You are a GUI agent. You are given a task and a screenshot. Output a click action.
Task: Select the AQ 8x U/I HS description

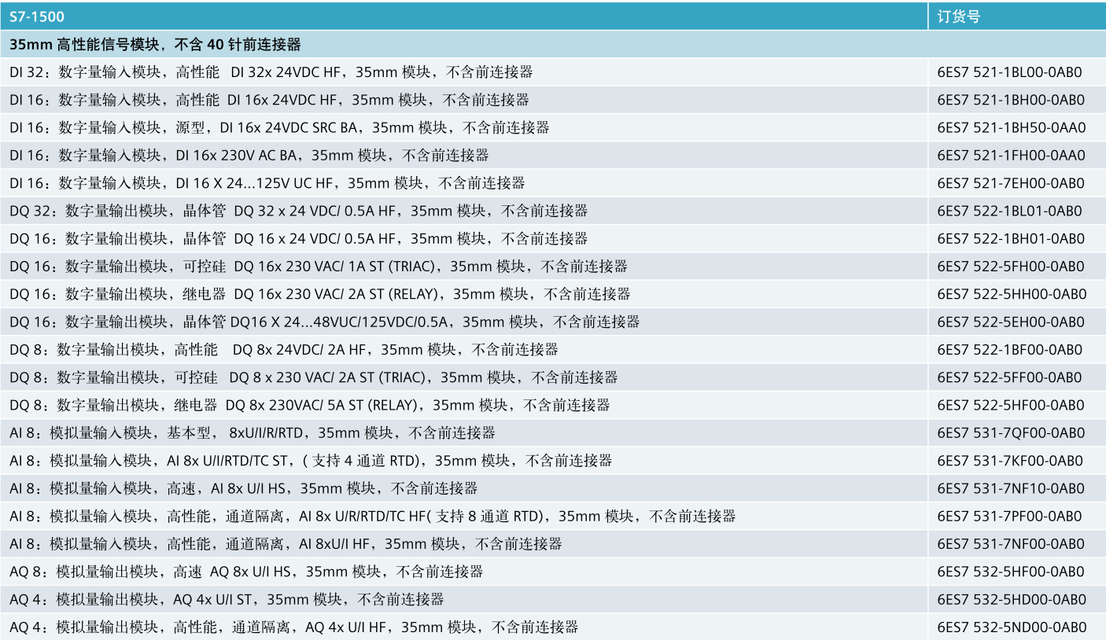246,572
